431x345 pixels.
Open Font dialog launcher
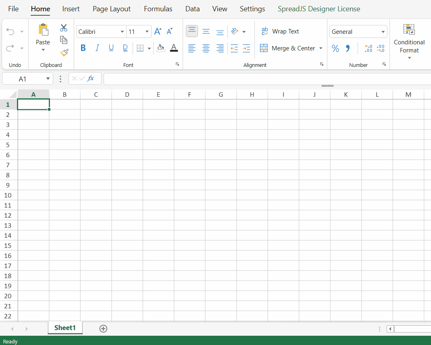coord(177,64)
